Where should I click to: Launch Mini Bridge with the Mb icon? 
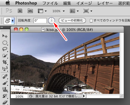click(x=30, y=11)
